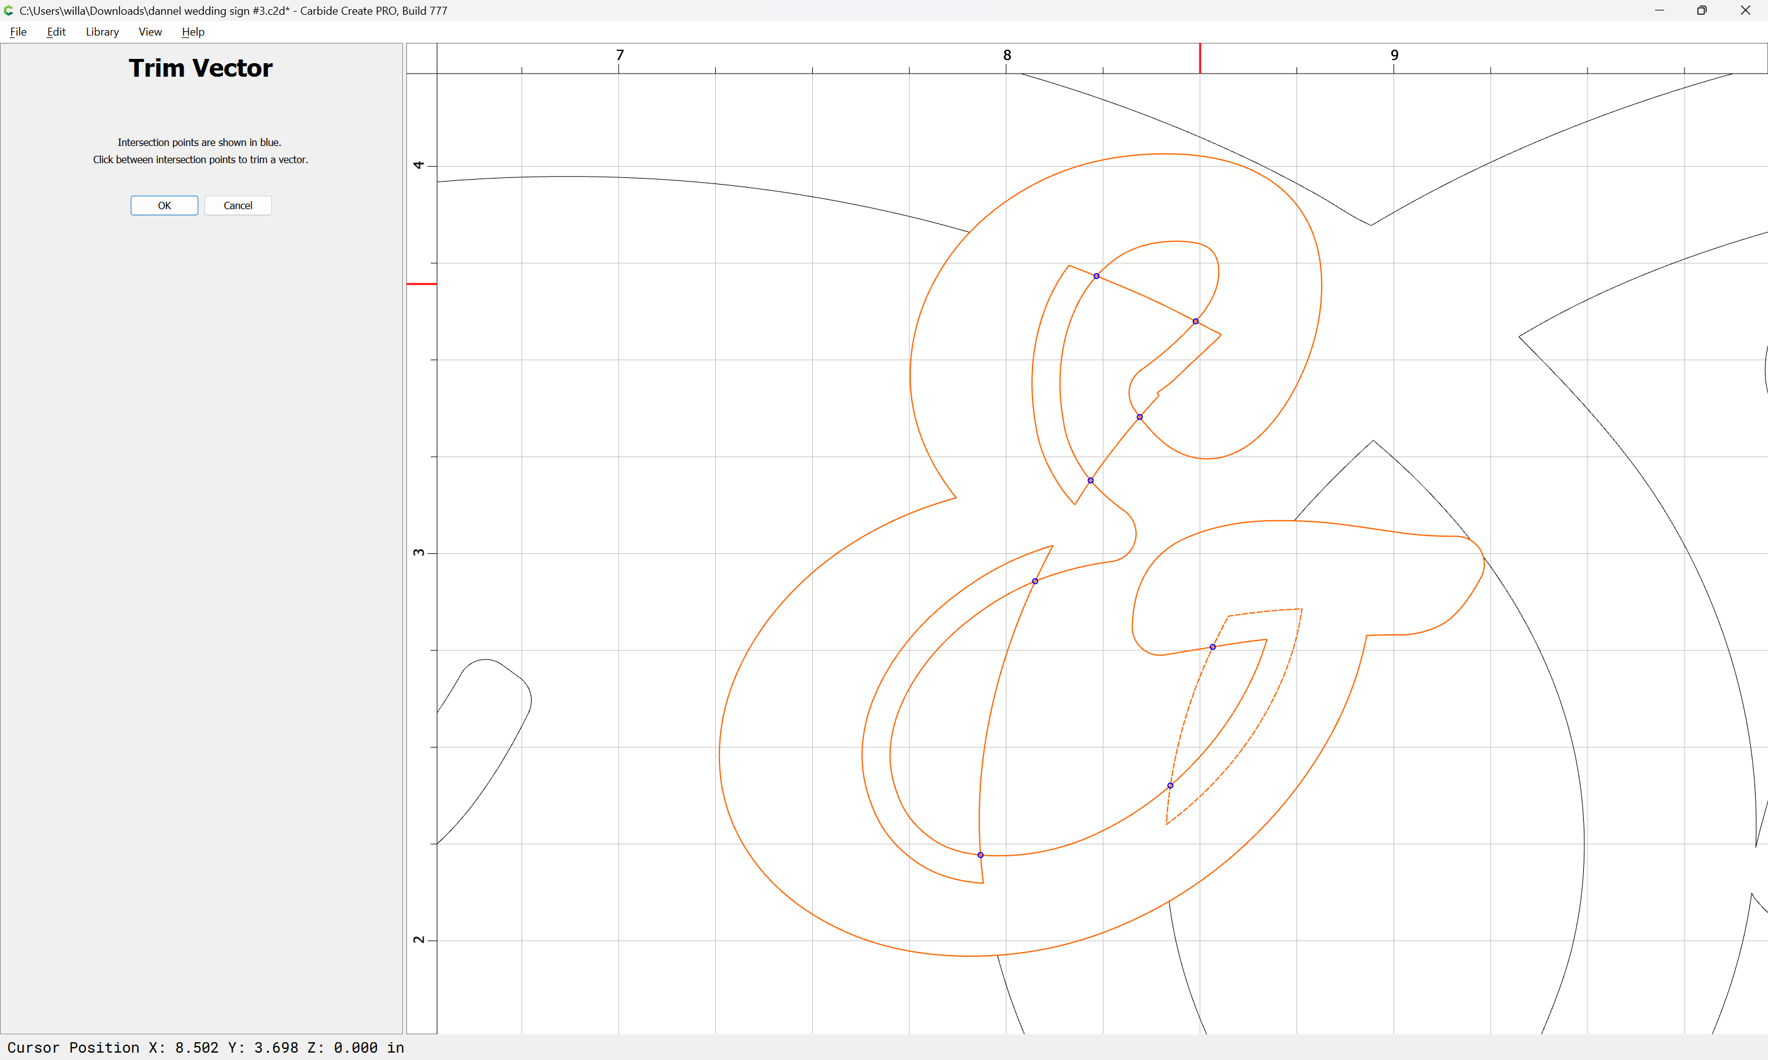
Task: Click the intersection point at the dashed vector's bottom
Action: [x=1171, y=786]
